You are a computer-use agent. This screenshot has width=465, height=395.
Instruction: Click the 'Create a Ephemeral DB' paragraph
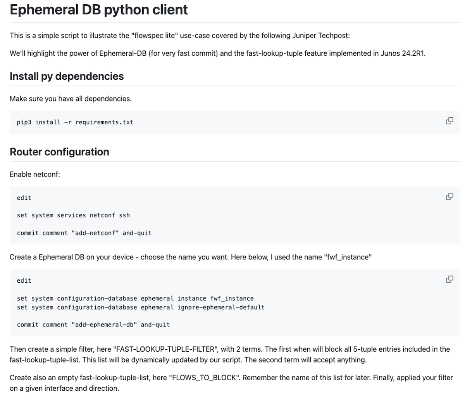[x=191, y=257]
